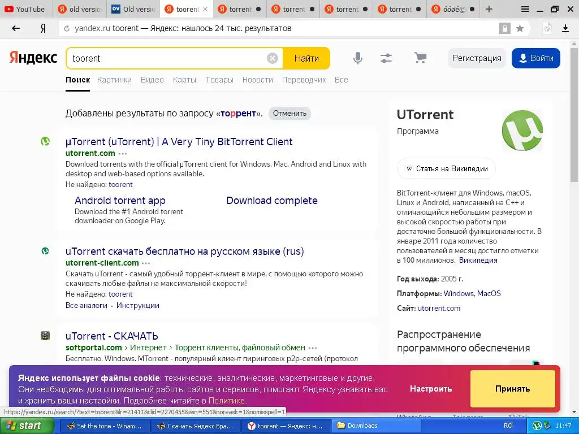The height and width of the screenshot is (434, 579).
Task: Click the utorrent-client.com result favicon
Action: [x=45, y=251]
